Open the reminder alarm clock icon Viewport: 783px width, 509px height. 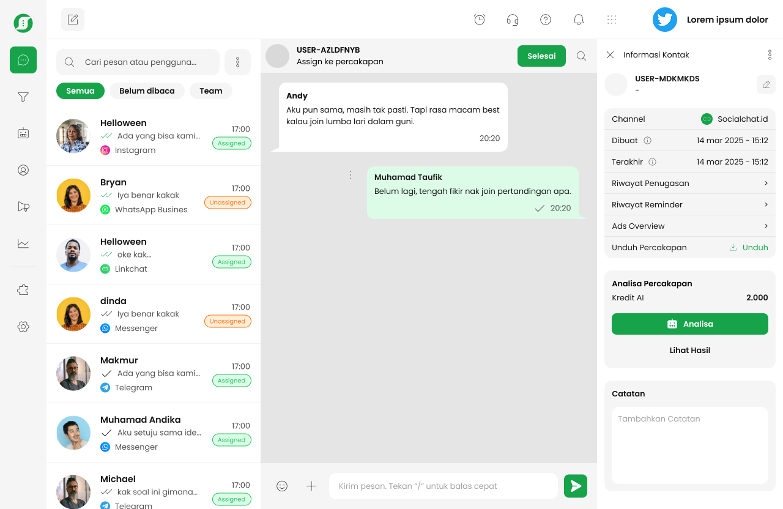479,19
